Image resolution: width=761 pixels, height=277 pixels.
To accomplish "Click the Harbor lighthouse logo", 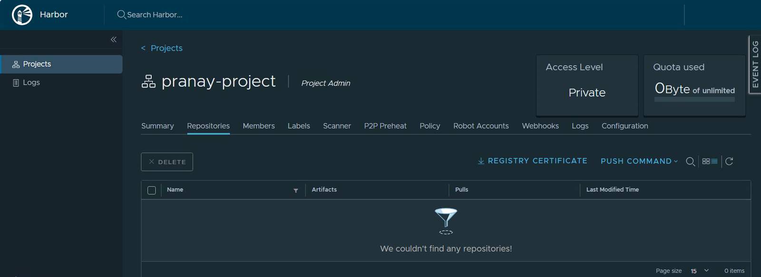I will (22, 15).
